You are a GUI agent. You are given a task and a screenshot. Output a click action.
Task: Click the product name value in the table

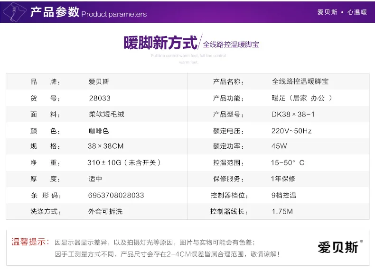[300, 81]
